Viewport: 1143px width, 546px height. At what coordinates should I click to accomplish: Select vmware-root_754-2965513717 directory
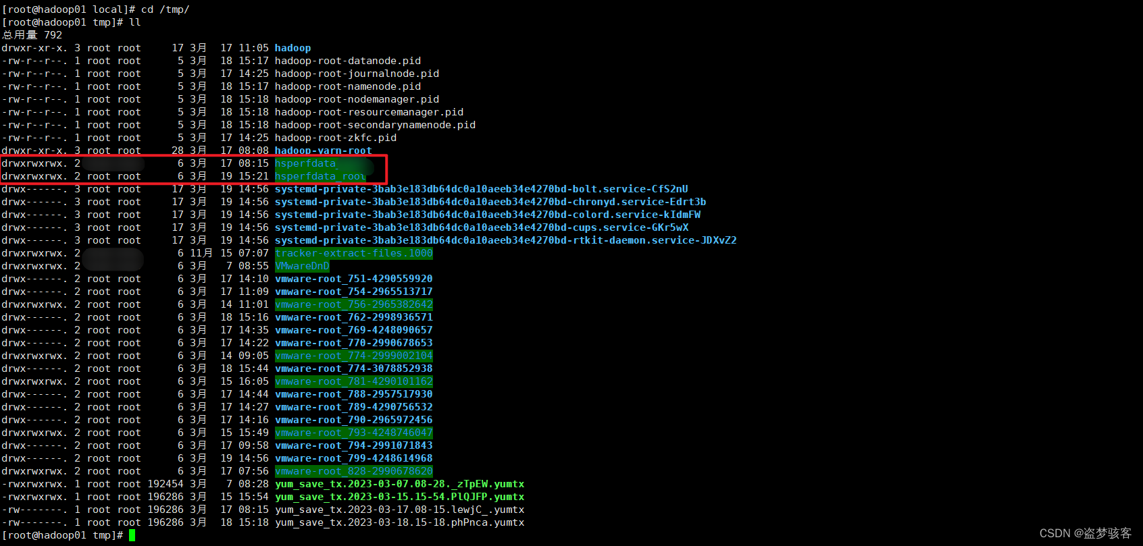[354, 292]
